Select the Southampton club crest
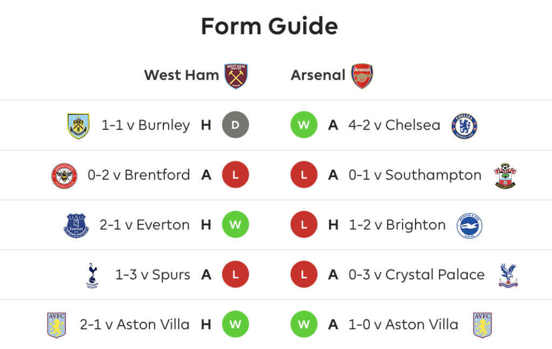This screenshot has width=552, height=349. (x=505, y=176)
